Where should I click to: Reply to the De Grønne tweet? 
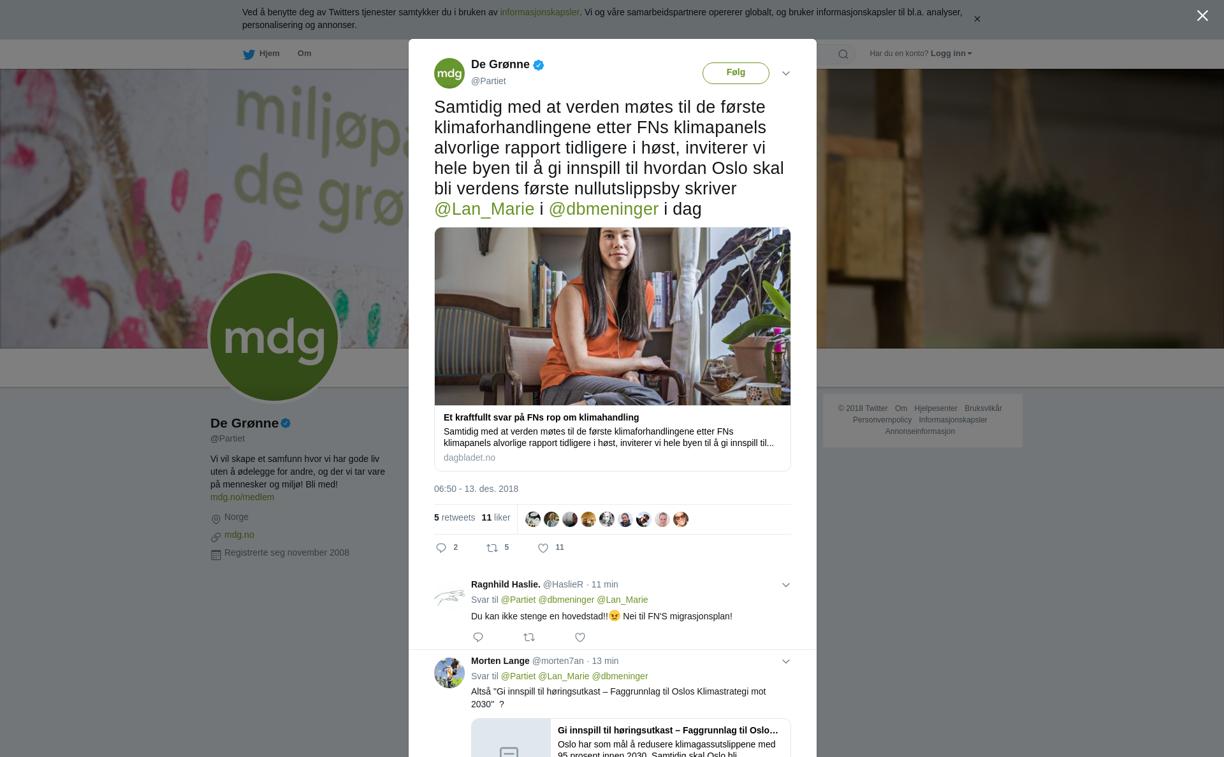click(x=441, y=548)
